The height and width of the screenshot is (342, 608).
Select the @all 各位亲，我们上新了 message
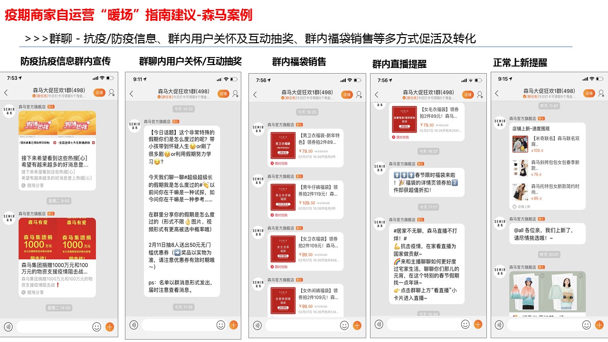pos(548,234)
